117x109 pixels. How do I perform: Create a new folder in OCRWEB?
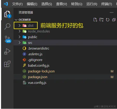[x=101, y=20]
